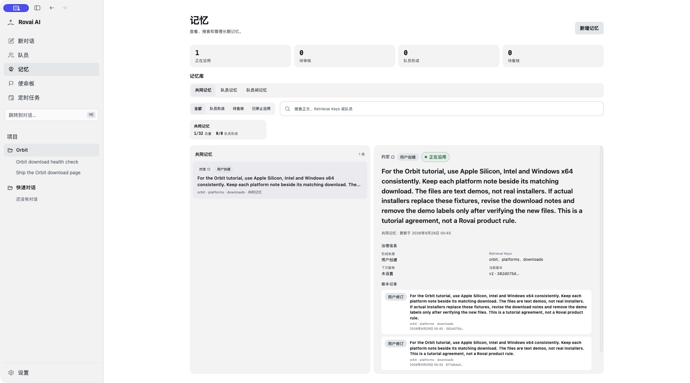This screenshot has width=690, height=383.
Task: Go back with the left arrow
Action: 52,8
